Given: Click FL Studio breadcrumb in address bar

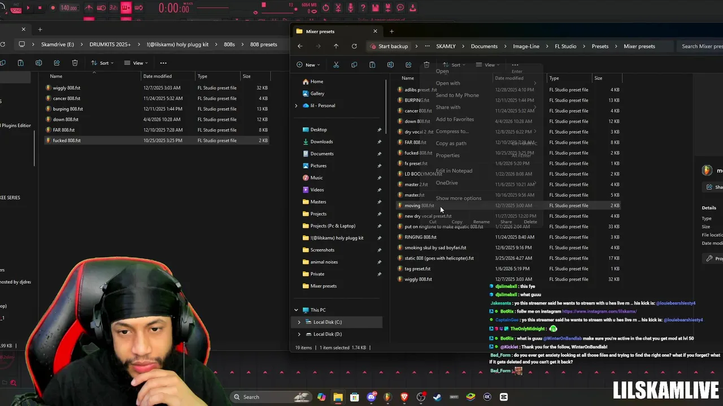Looking at the screenshot, I should (565, 46).
